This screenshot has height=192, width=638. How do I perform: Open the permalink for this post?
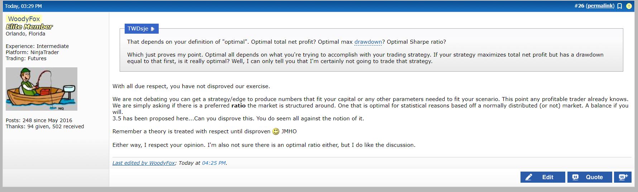click(x=600, y=6)
